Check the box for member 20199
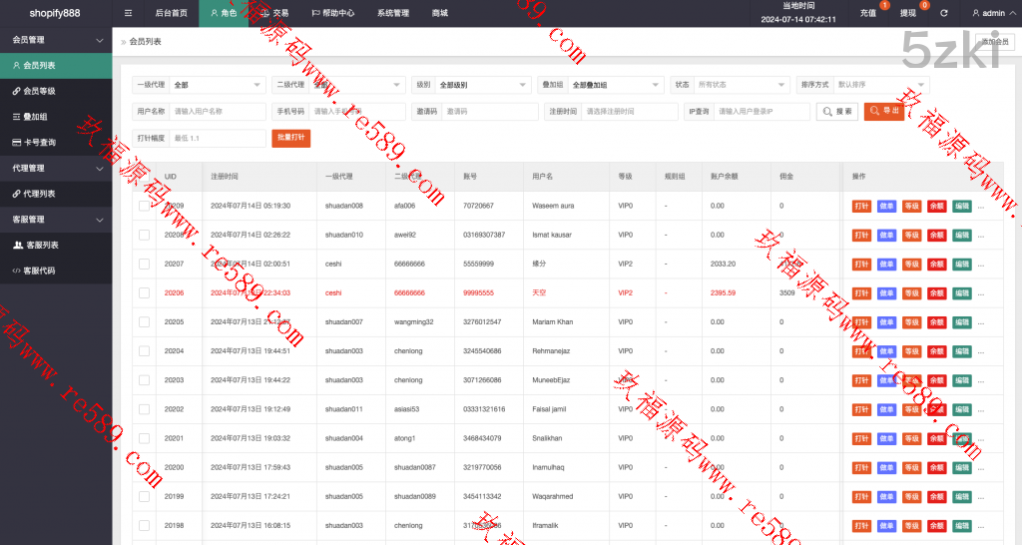1022x545 pixels. click(x=144, y=496)
